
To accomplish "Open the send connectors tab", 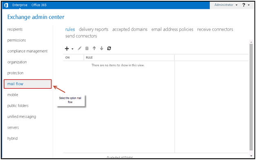I will pos(81,36).
